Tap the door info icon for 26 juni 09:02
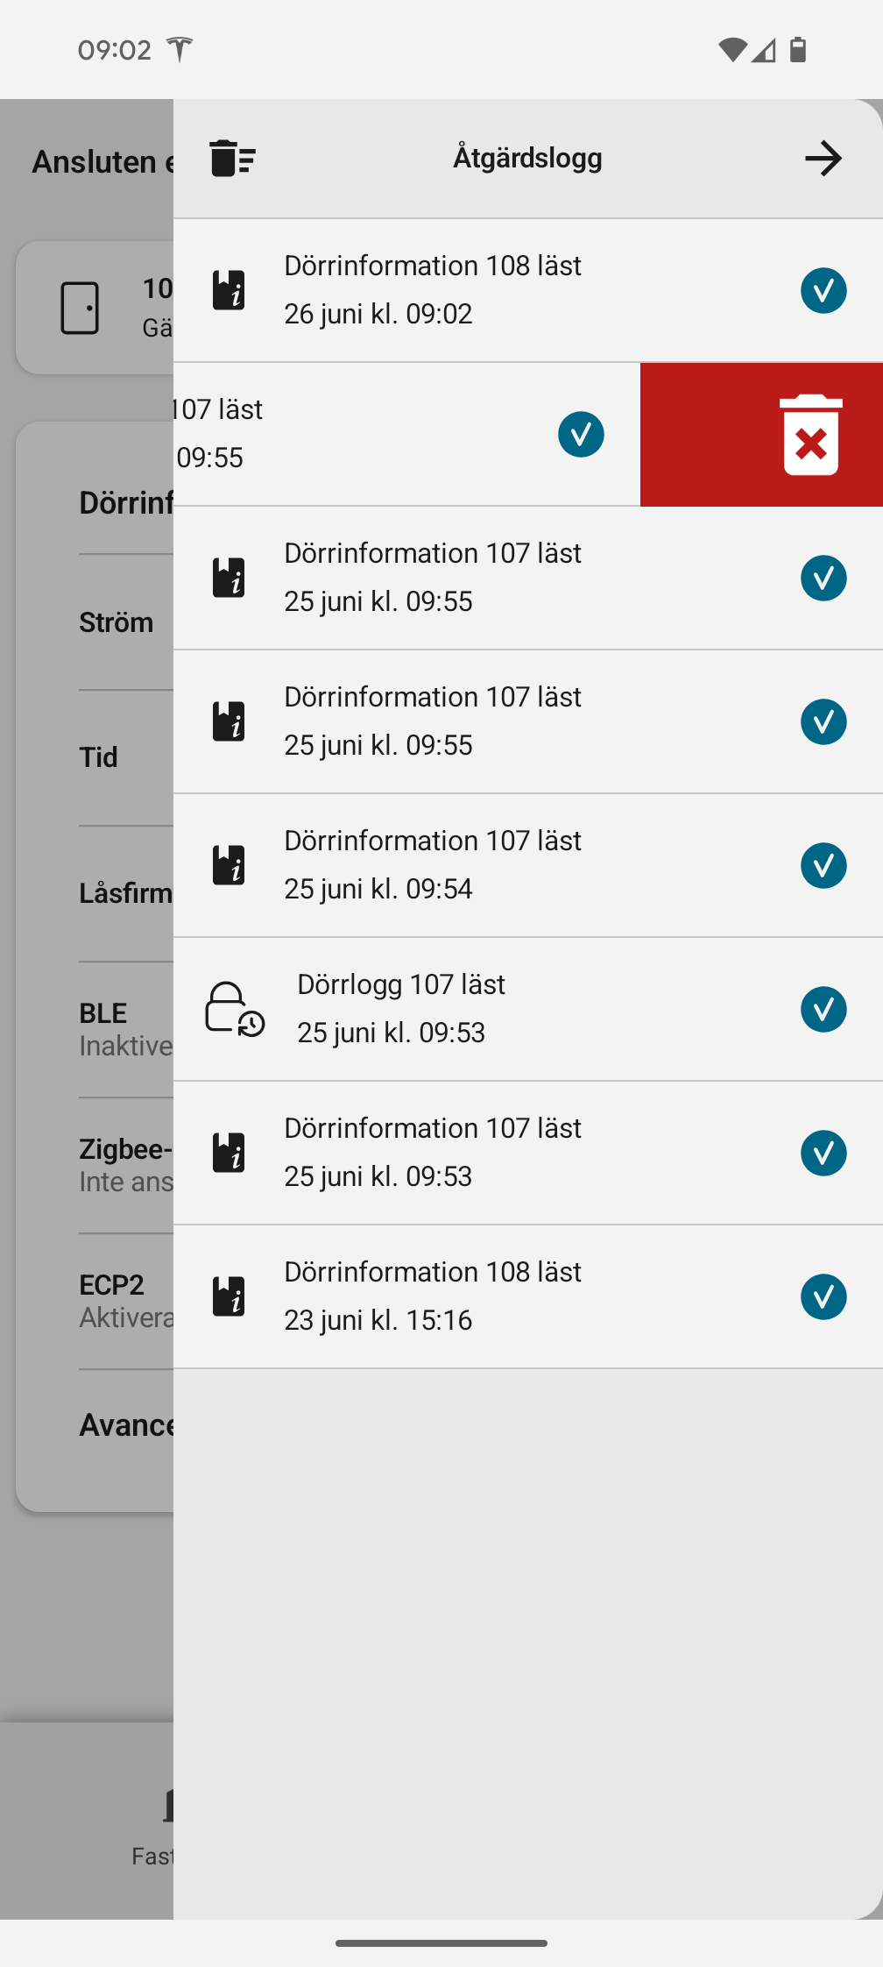 [x=229, y=290]
